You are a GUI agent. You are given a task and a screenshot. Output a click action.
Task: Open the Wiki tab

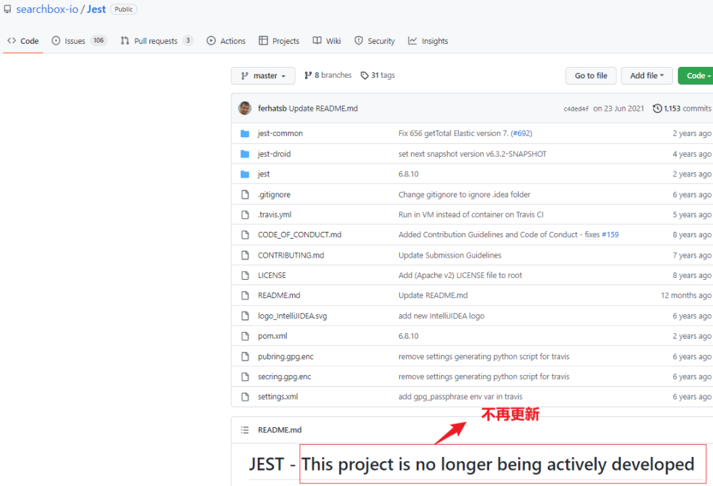tap(327, 41)
